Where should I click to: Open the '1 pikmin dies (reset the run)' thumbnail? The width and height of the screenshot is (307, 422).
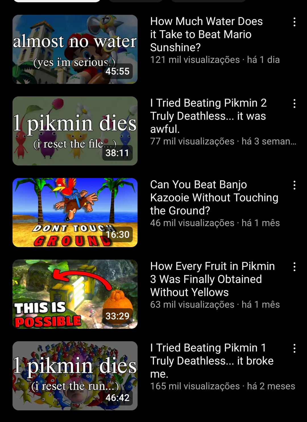[x=75, y=376]
